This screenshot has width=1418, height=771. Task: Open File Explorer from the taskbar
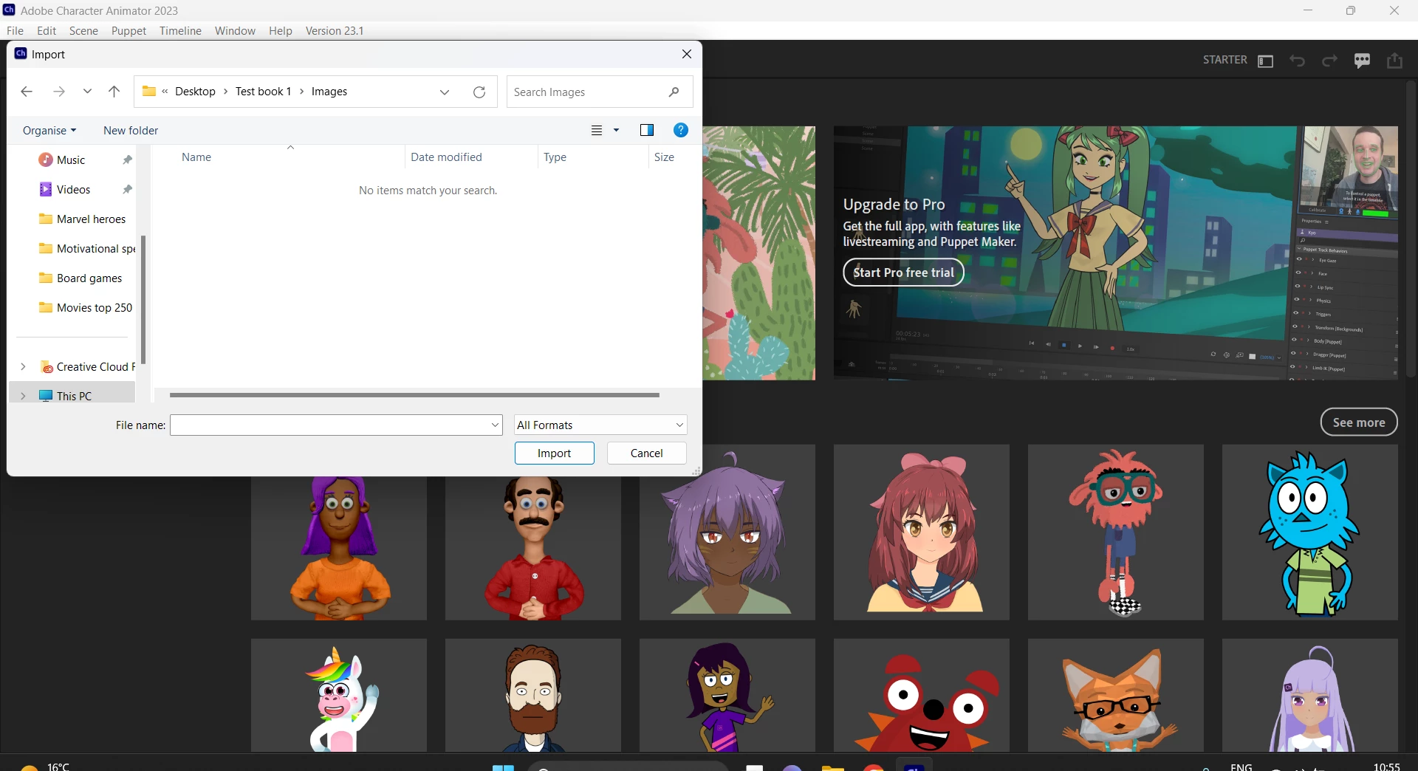[832, 768]
